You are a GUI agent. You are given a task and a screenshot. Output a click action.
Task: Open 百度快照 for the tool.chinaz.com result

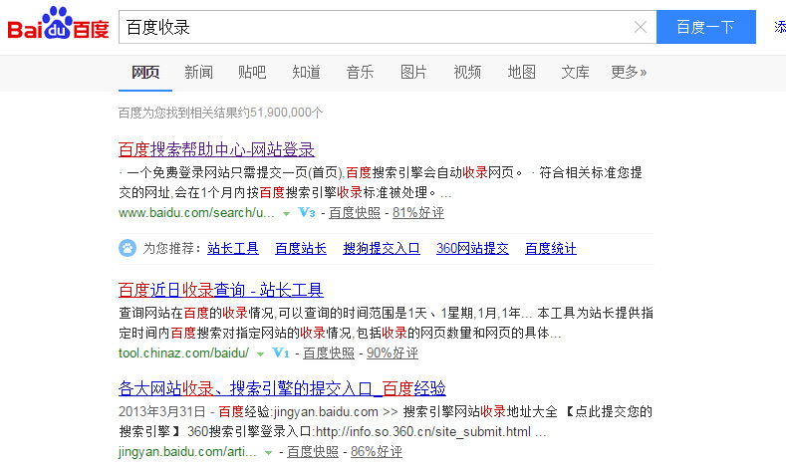pos(329,353)
